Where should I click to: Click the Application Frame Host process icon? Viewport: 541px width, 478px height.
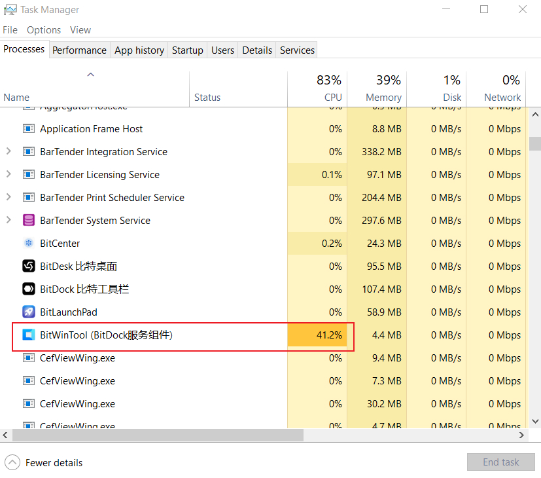[x=29, y=129]
